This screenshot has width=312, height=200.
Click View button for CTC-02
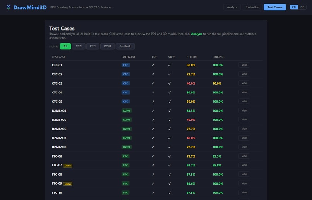click(x=244, y=74)
